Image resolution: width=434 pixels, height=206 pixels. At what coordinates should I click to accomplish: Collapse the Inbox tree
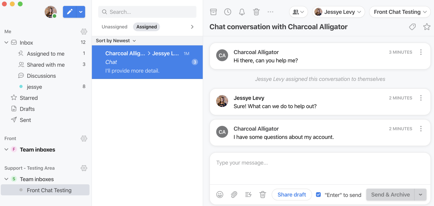[6, 43]
